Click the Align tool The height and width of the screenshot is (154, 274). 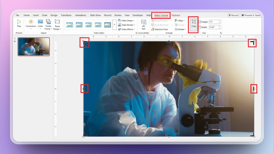[x=180, y=20]
